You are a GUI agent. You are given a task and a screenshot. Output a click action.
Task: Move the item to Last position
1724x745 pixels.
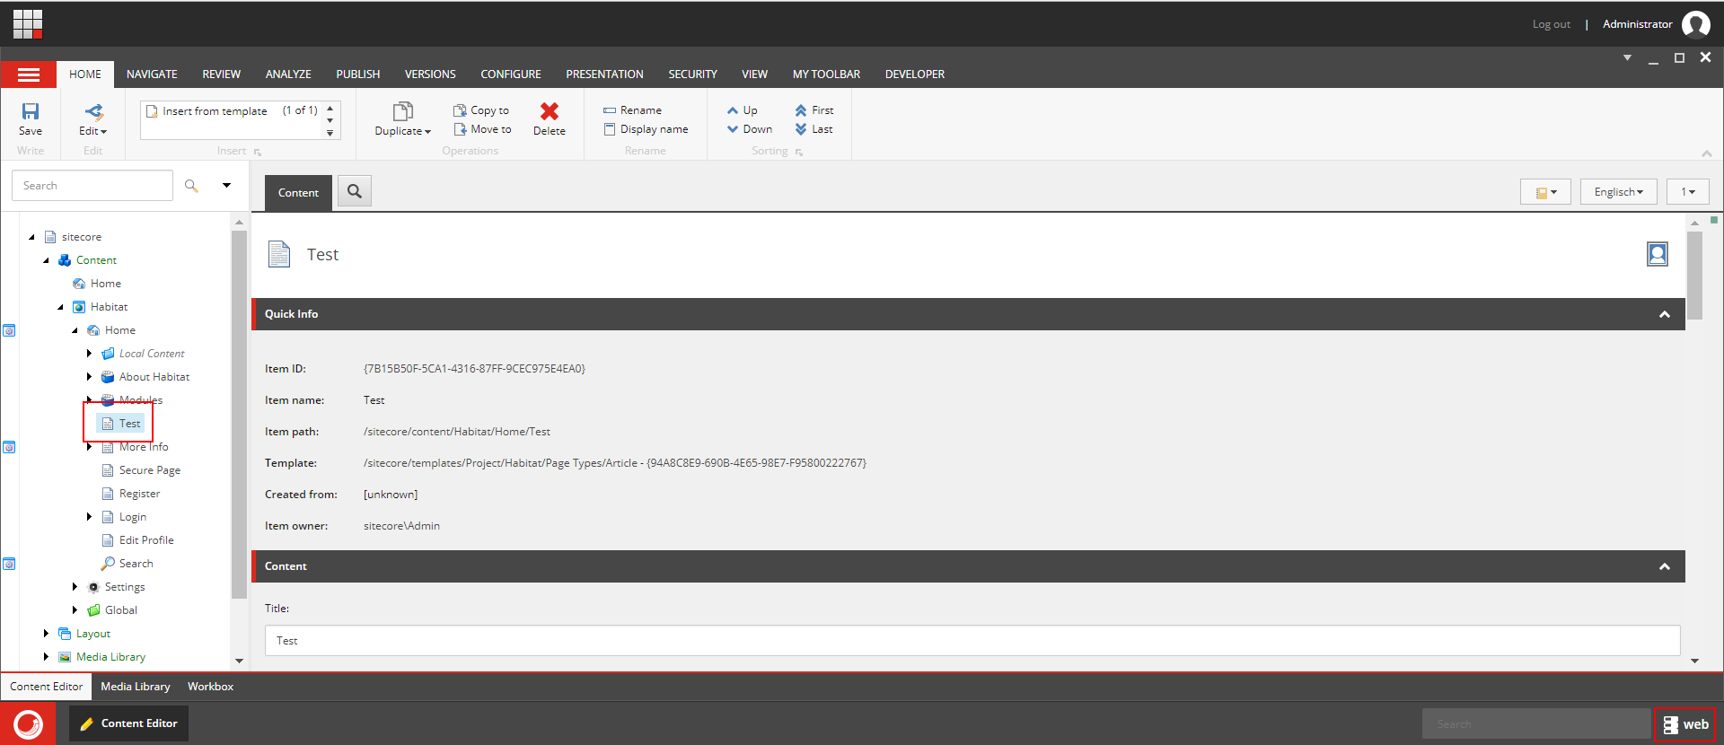click(x=814, y=129)
